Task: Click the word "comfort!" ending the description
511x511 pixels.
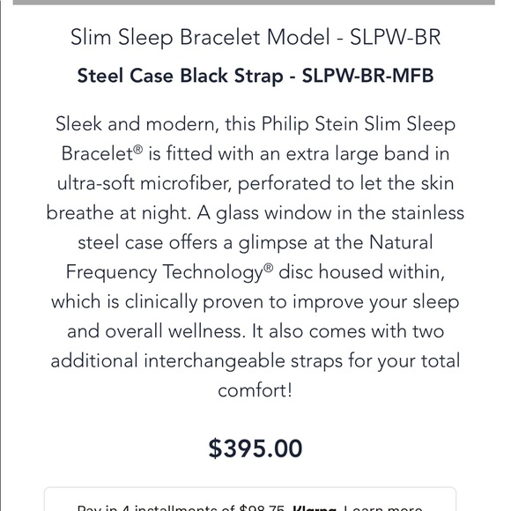Action: click(255, 390)
